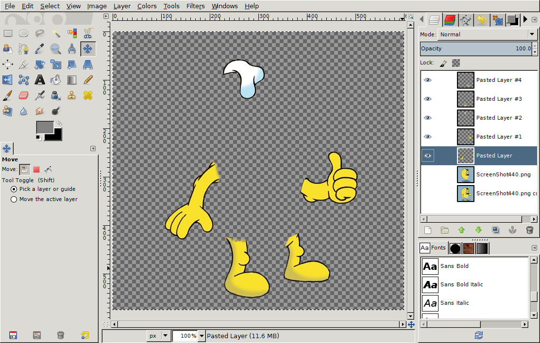Screen dimensions: 540x343
Task: Select the ScreenShot440.png layer
Action: [503, 174]
